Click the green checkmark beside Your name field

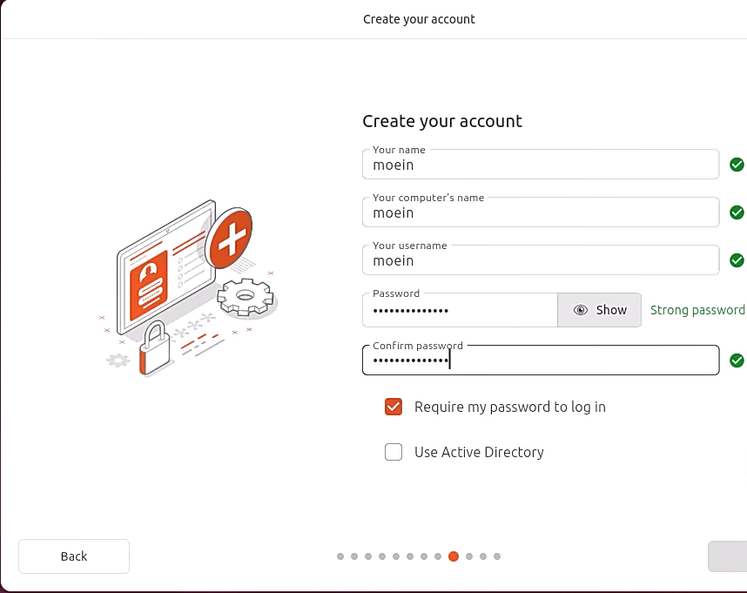pos(737,164)
